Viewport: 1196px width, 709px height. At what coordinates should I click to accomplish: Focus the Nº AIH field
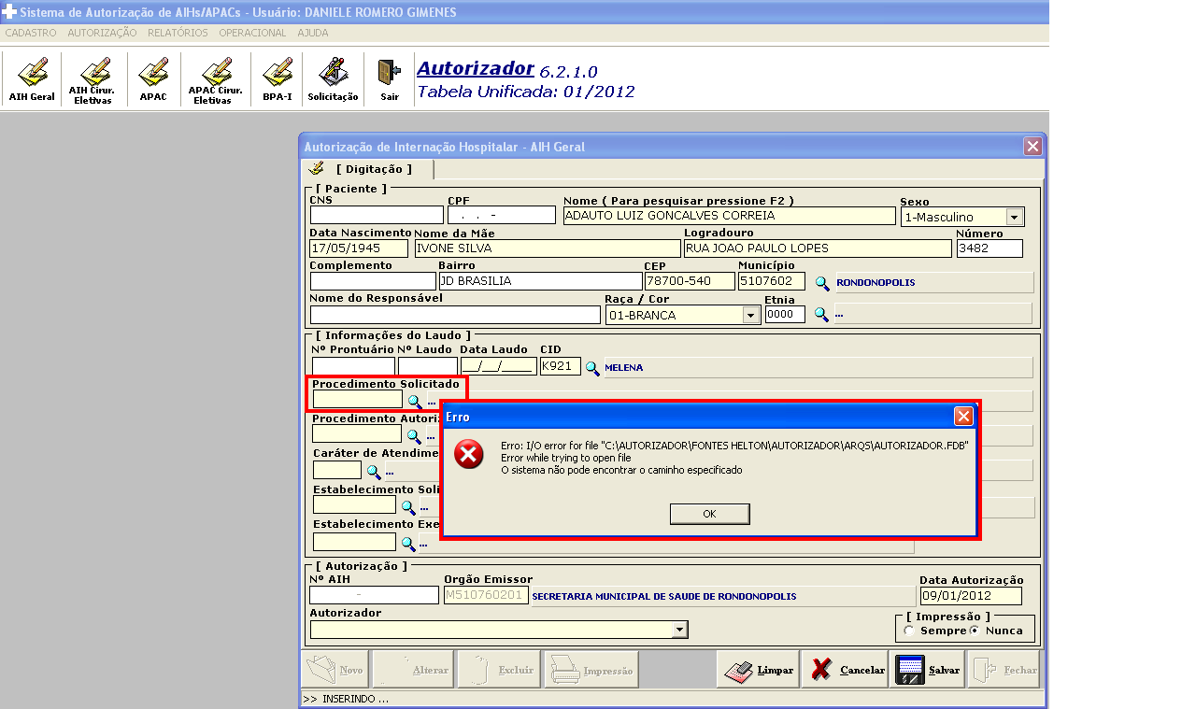click(x=374, y=595)
